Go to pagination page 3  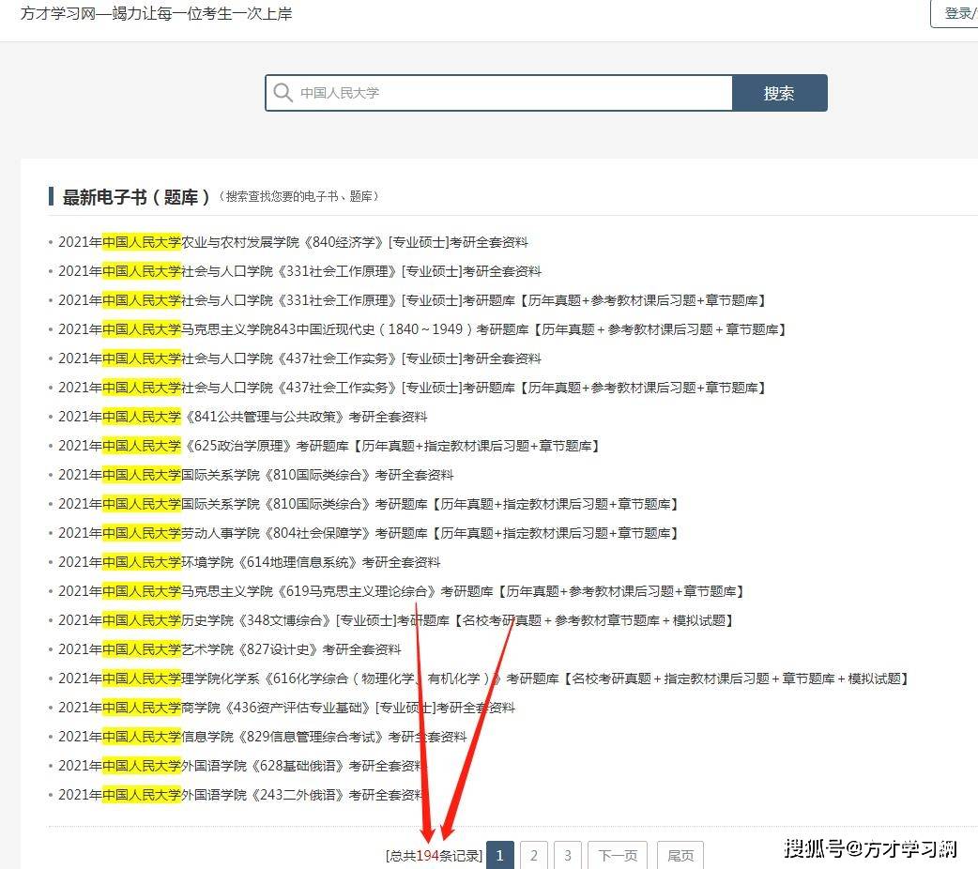[568, 855]
